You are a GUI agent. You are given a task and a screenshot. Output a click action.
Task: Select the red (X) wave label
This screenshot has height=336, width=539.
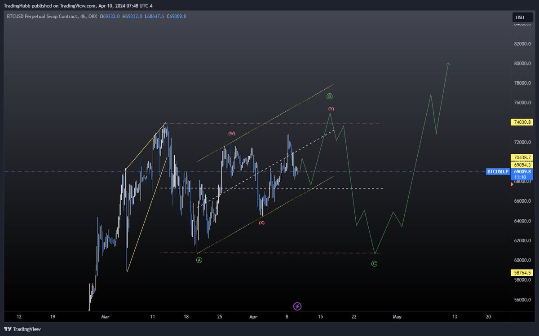(x=261, y=223)
